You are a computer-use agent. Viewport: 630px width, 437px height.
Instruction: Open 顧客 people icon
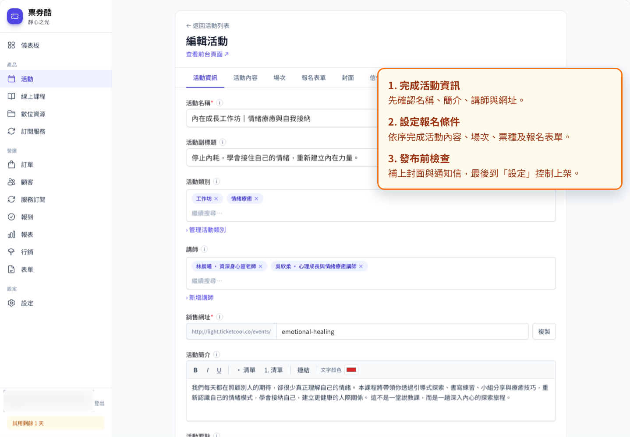(x=11, y=182)
